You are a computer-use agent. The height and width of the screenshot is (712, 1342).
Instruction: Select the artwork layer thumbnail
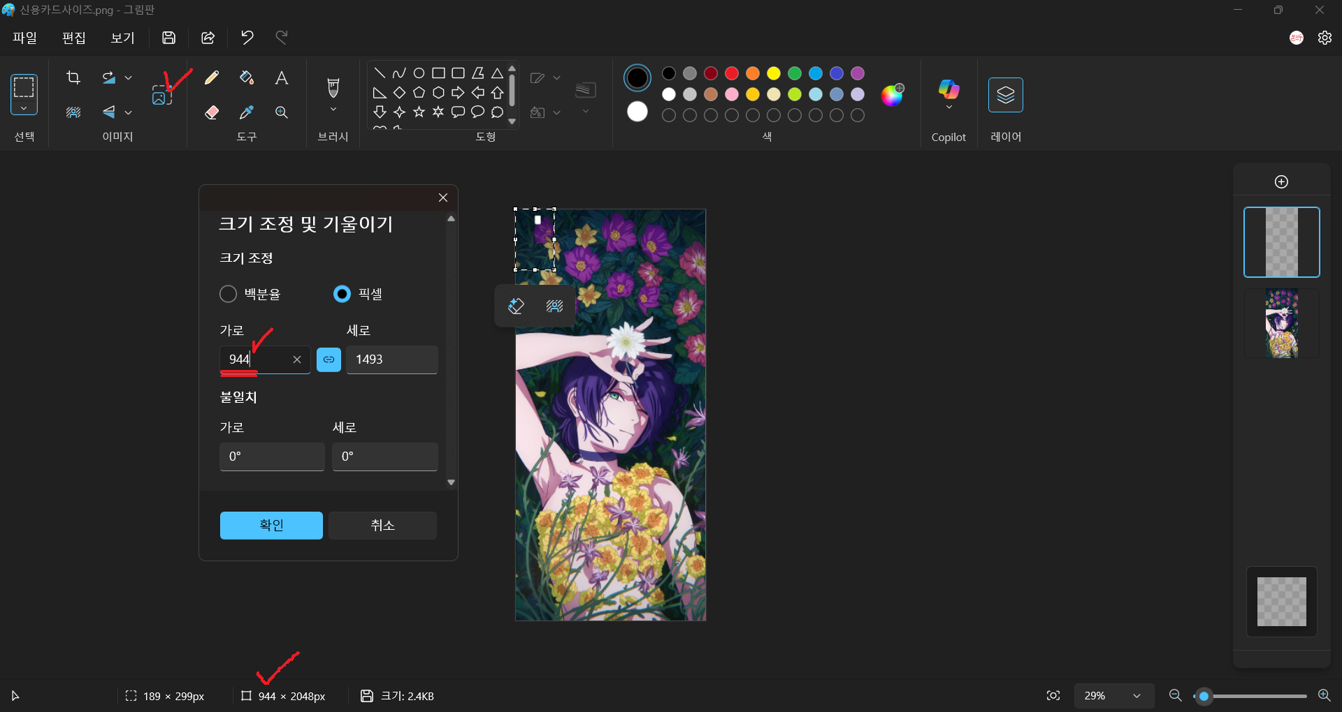pos(1282,323)
